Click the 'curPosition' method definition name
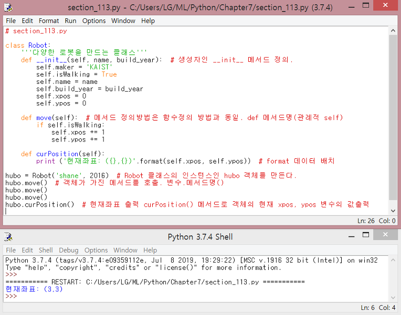 pos(57,154)
